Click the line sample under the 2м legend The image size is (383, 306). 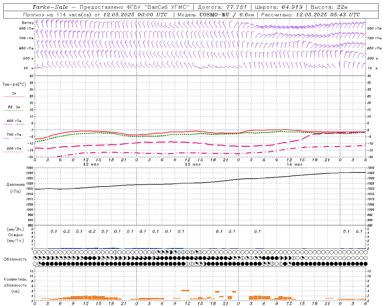14,97
